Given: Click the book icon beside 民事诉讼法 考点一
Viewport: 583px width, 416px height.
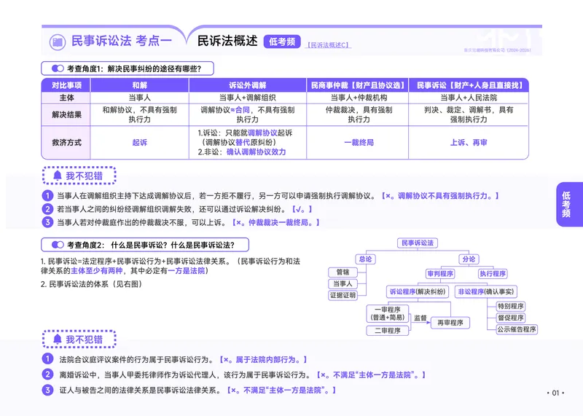Looking at the screenshot, I should point(58,42).
